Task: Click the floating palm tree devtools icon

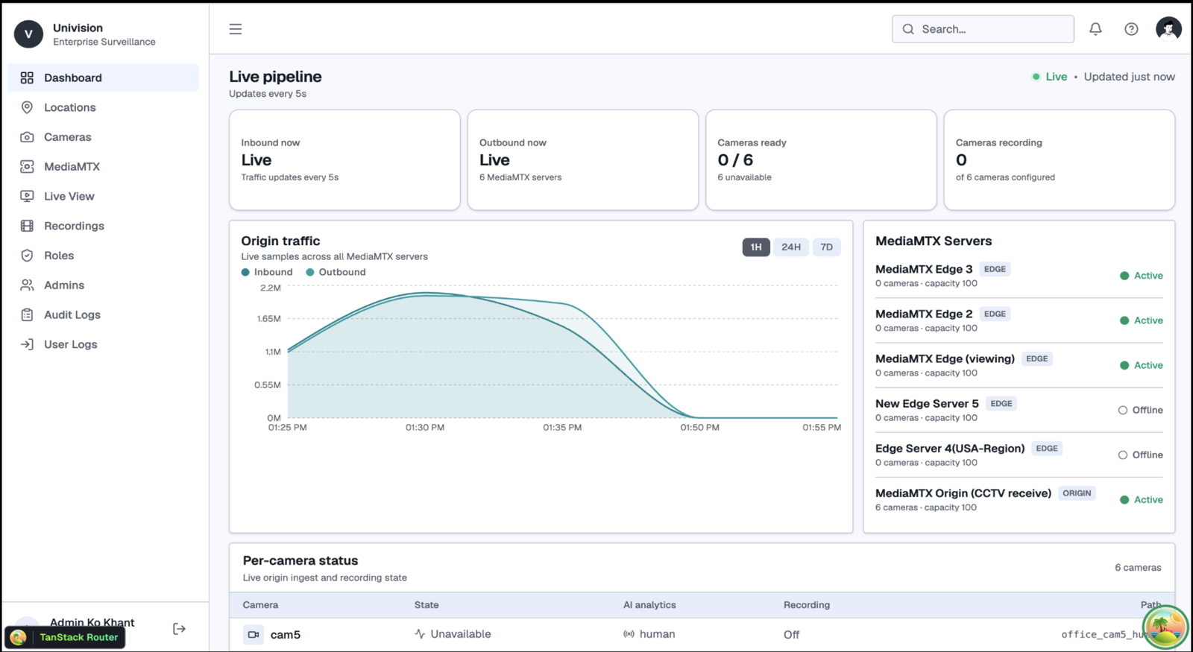Action: click(x=1164, y=626)
